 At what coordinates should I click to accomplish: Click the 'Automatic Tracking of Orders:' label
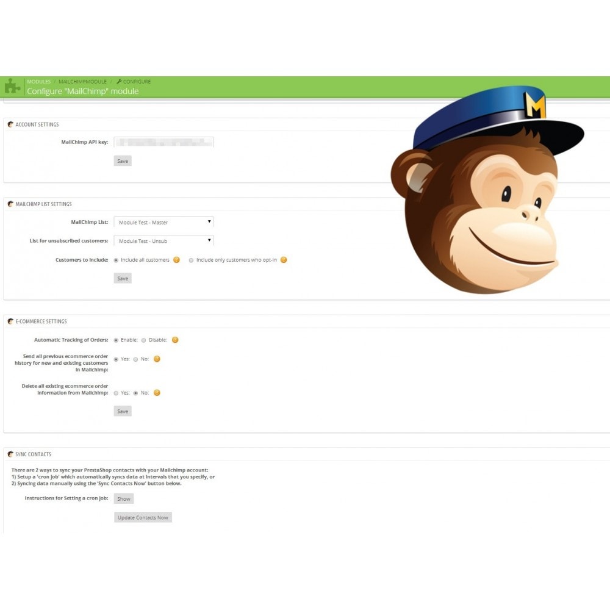[71, 340]
